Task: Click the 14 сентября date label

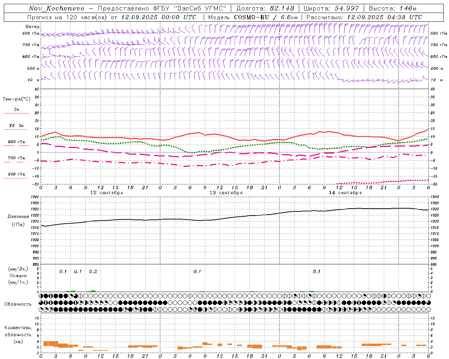Action: [345, 192]
